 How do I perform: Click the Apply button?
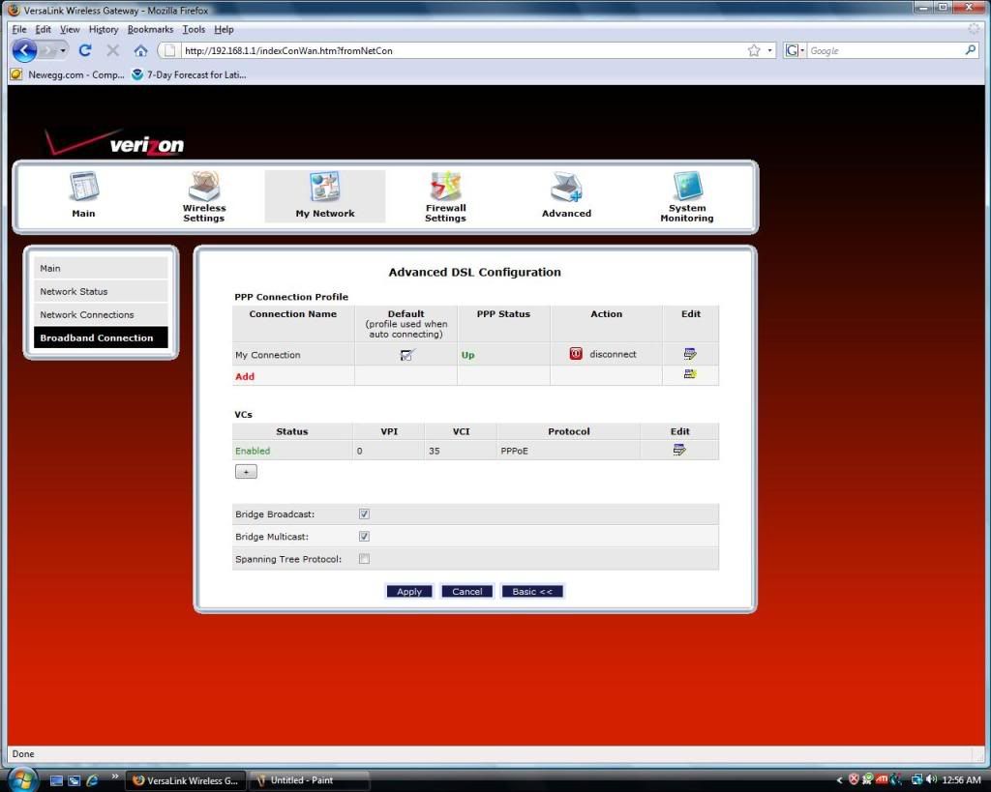coord(409,591)
